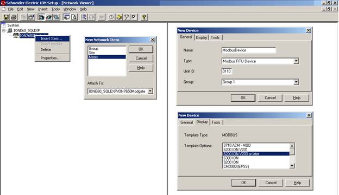Click OK beneath the Template Options list
Viewport: 339px width, 195px height.
(x=243, y=183)
